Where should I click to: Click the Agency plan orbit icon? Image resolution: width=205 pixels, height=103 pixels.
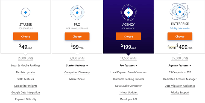[x=128, y=13]
